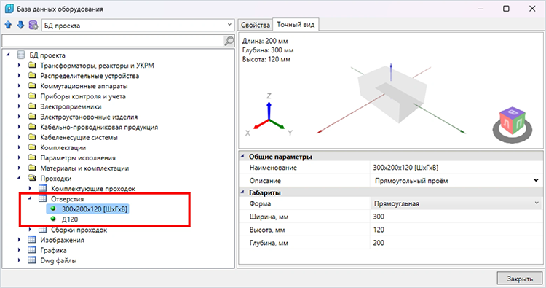Click the search input field
This screenshot has height=288, width=546.
[x=112, y=41]
